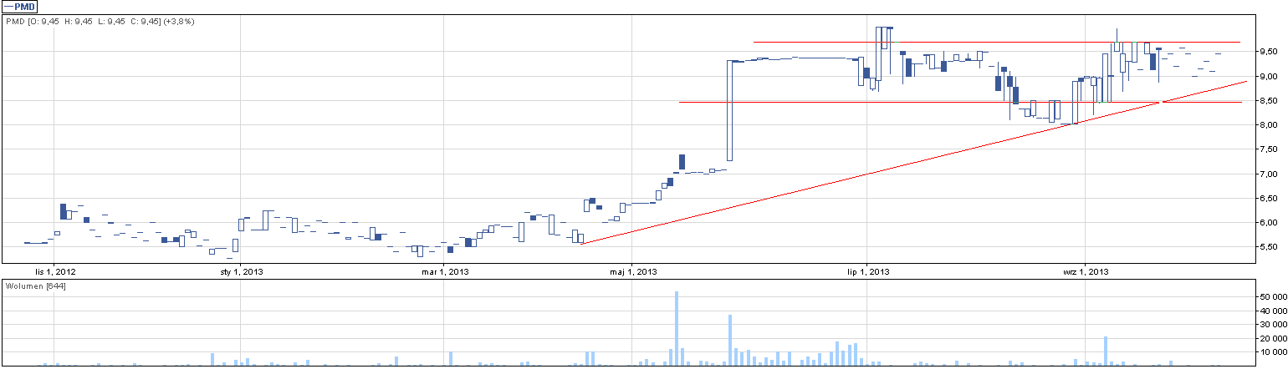1288x369 pixels.
Task: Click the 40 000 volume axis label
Action: tap(1273, 311)
